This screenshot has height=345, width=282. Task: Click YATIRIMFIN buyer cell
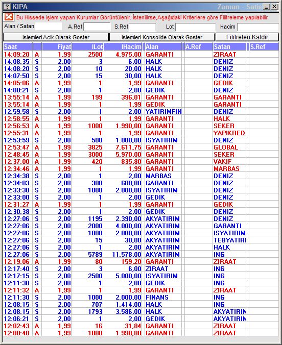pyautogui.click(x=163, y=112)
